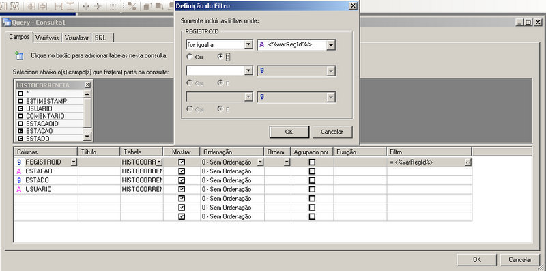Open the 'for igual a' operator dropdown

[x=248, y=45]
